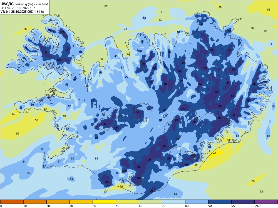This screenshot has height=208, width=278.
Task: Click the '83' humidity value on the map
Action: tap(29, 173)
